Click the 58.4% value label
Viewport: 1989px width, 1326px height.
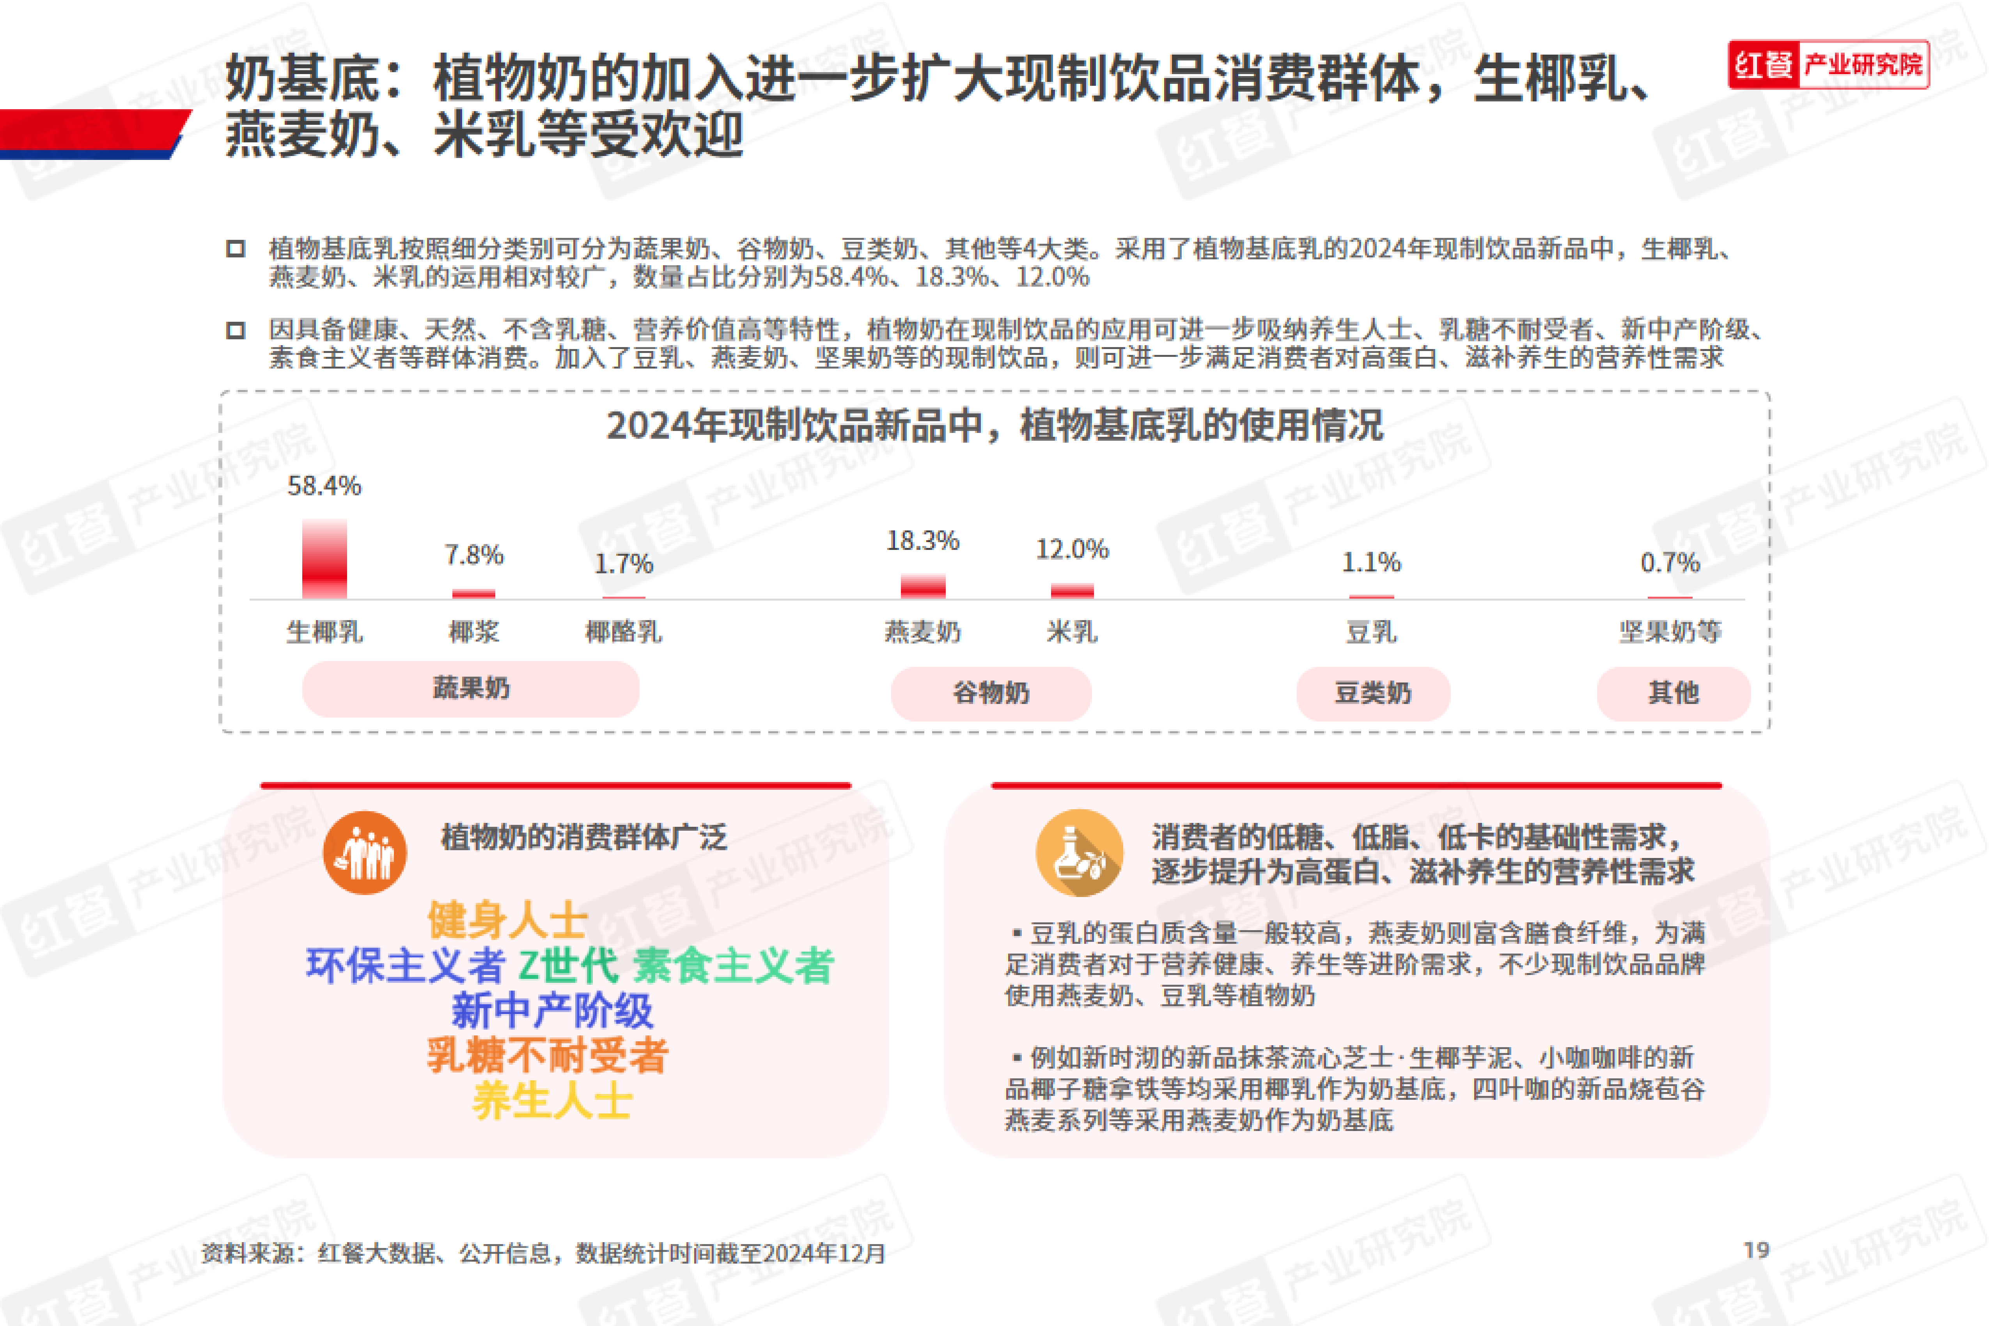(x=325, y=486)
